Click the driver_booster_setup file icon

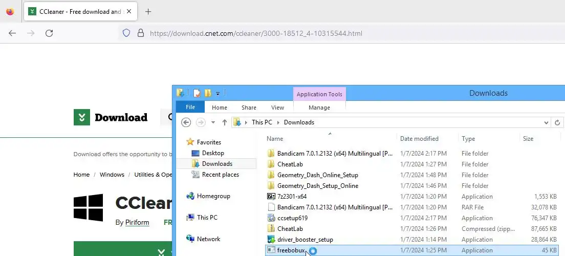pyautogui.click(x=271, y=240)
